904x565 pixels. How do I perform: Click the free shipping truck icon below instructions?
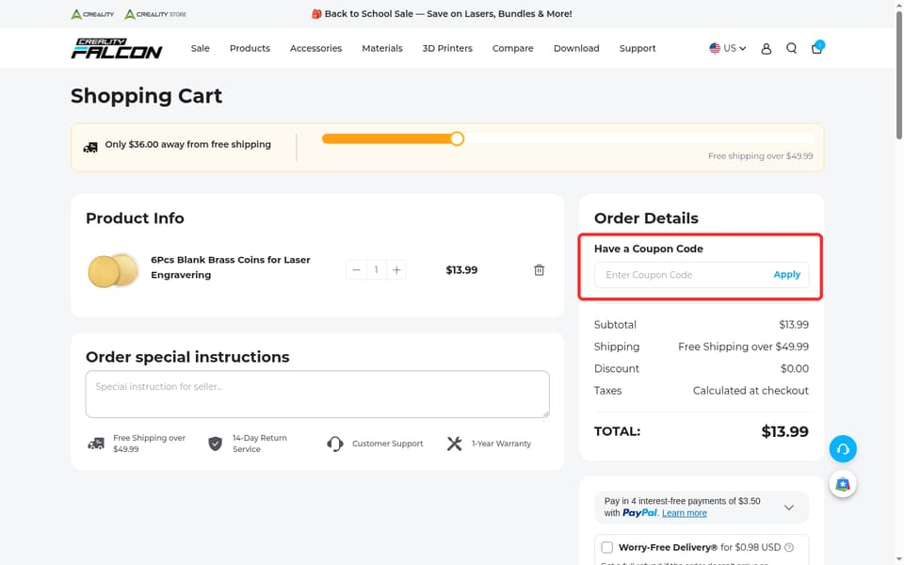tap(96, 444)
